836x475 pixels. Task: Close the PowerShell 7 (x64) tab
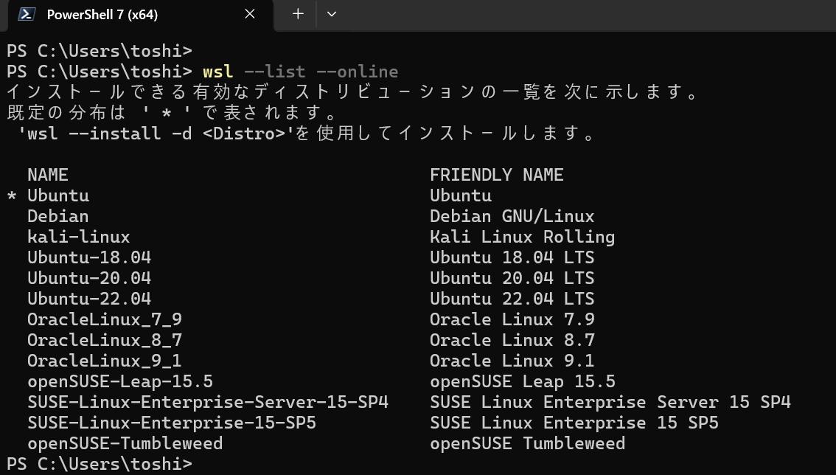(249, 15)
